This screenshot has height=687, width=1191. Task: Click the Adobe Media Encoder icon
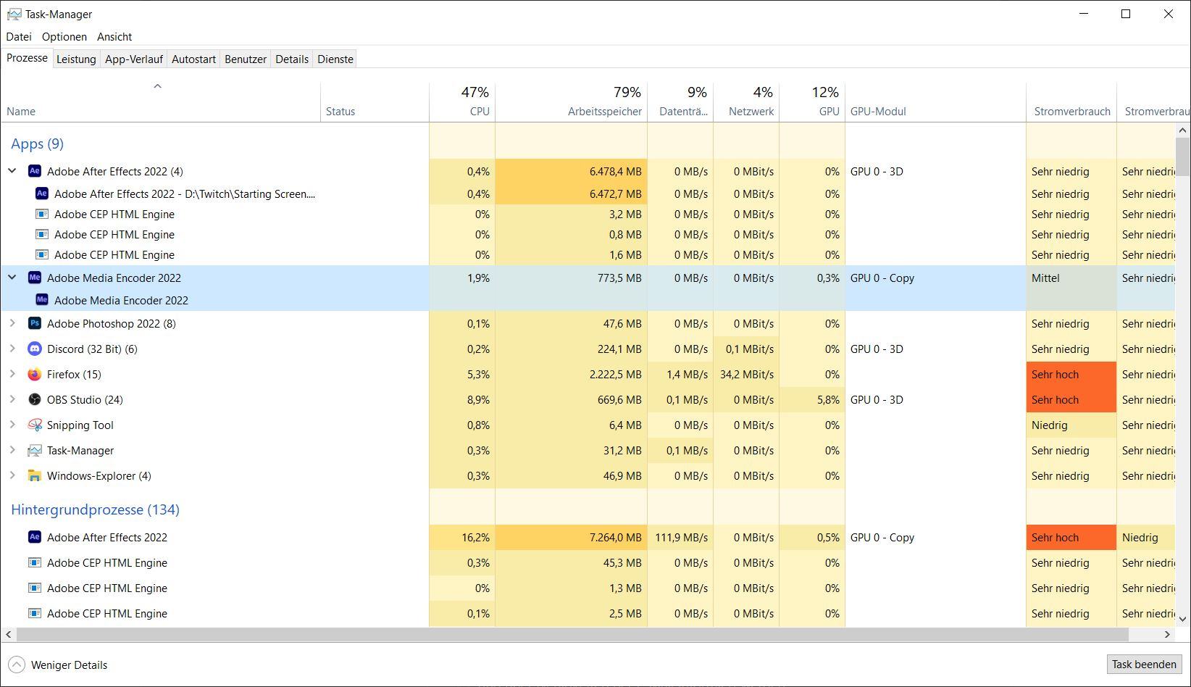point(34,278)
